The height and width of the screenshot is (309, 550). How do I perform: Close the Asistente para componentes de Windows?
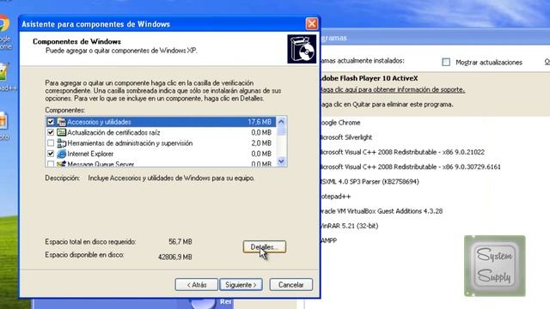click(x=311, y=24)
